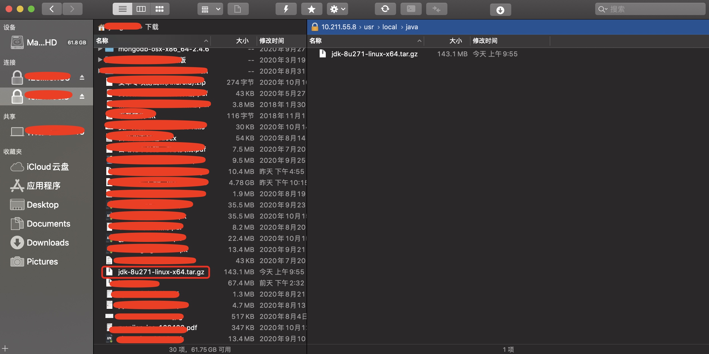This screenshot has width=709, height=354.
Task: Open the terminal toolbar icon
Action: coord(411,9)
